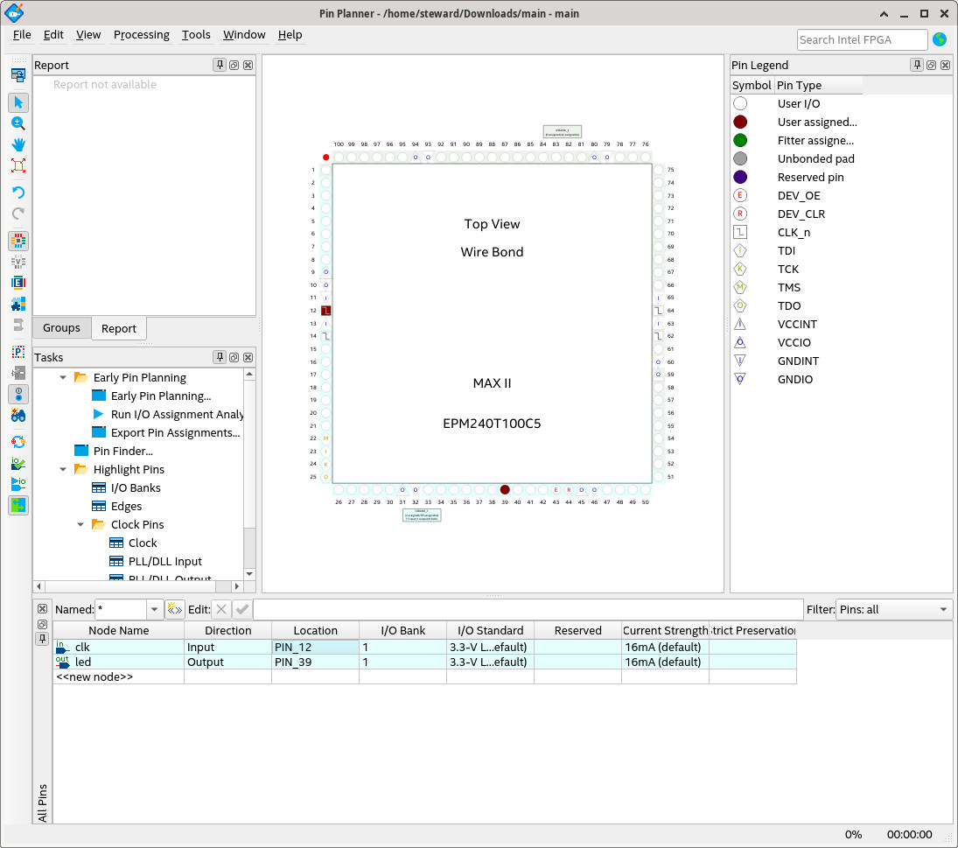Viewport: 958px width, 848px height.
Task: Select PIN_39 location cell for led
Action: (x=315, y=662)
